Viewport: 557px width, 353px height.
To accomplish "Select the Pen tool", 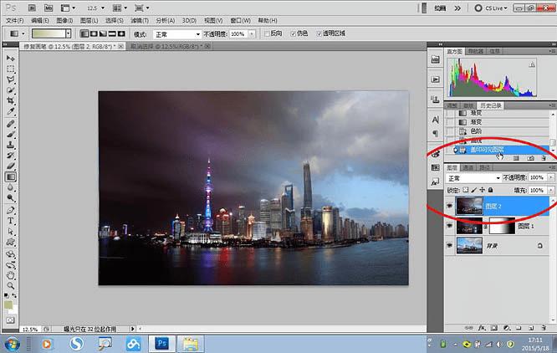I will [11, 210].
